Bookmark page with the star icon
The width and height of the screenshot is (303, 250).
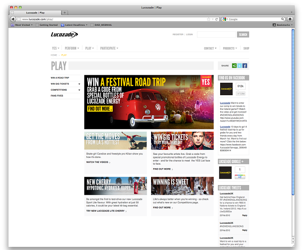[x=209, y=19]
